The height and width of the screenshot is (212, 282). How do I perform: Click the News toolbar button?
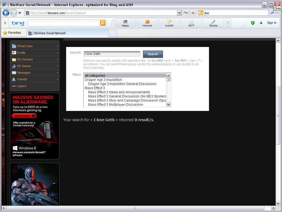[125, 23]
